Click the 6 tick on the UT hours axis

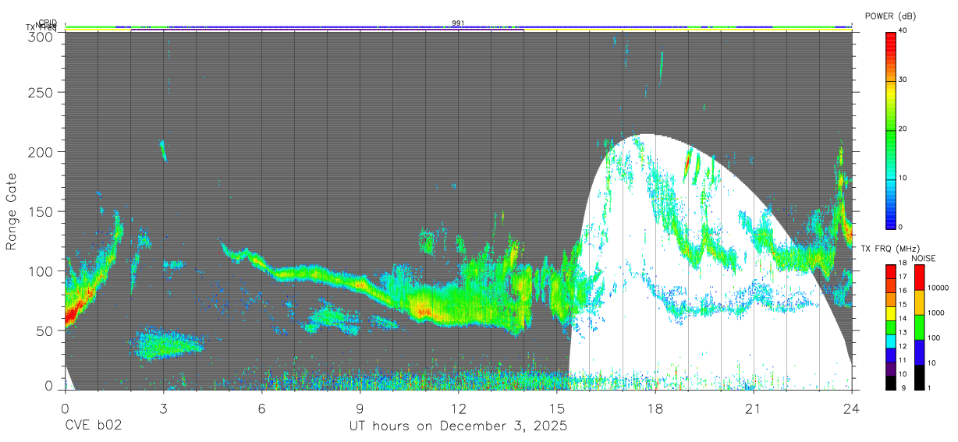(261, 408)
